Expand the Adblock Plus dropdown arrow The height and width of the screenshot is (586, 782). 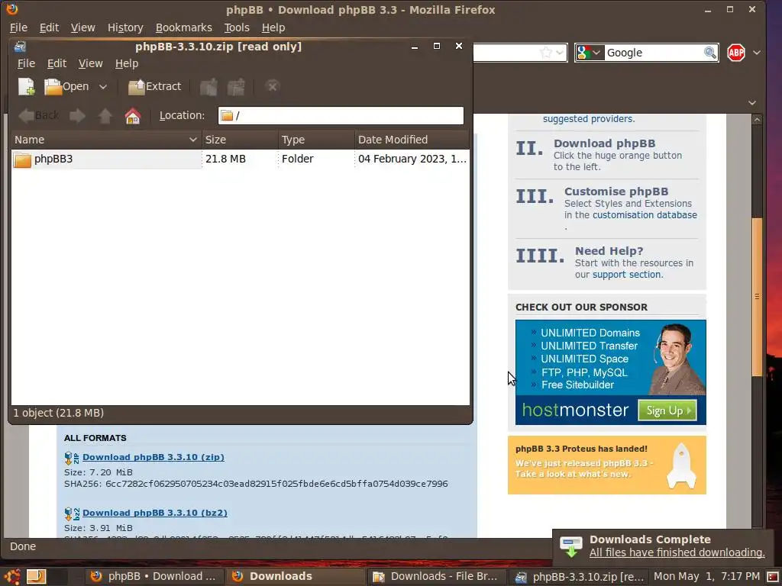point(757,53)
